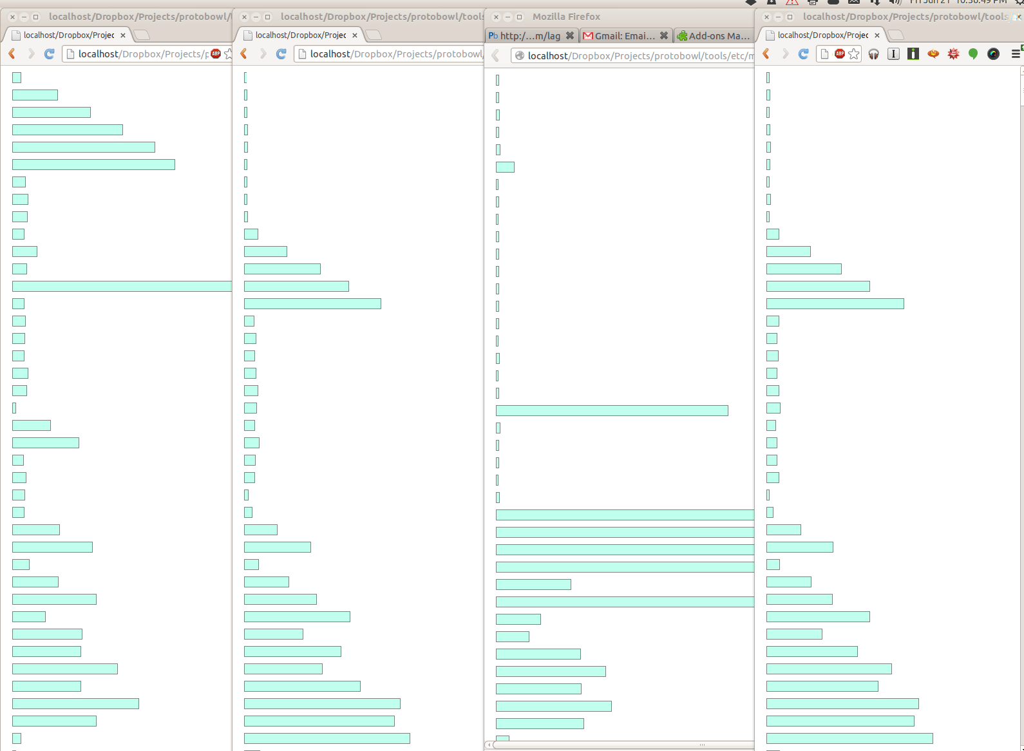Select the localhost tab in second Chrome window

tap(299, 35)
